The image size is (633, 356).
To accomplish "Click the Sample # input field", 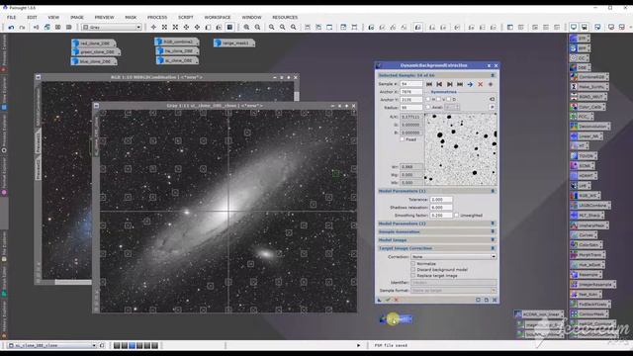I will pos(411,84).
